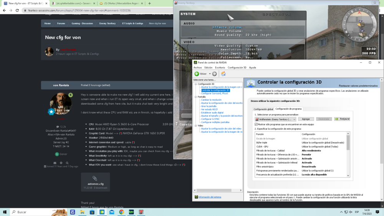Open File Explorer from the taskbar
This screenshot has height=216, width=384.
(x=82, y=212)
